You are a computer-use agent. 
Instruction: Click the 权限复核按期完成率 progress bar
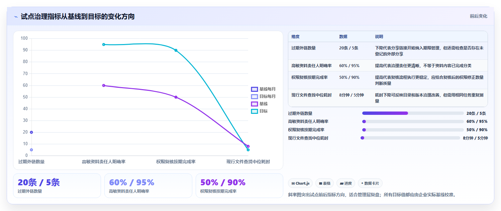[x=413, y=130]
